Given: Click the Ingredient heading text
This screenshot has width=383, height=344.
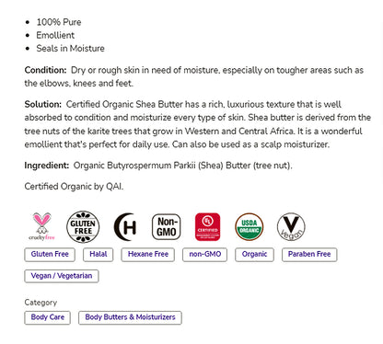Looking at the screenshot, I should [x=47, y=166].
